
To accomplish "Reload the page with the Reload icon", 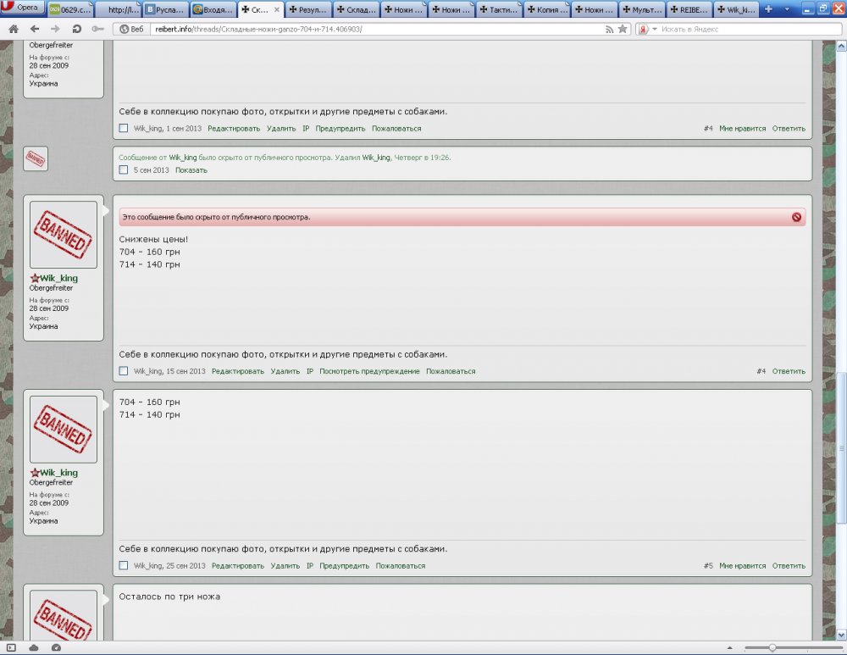I will point(77,29).
